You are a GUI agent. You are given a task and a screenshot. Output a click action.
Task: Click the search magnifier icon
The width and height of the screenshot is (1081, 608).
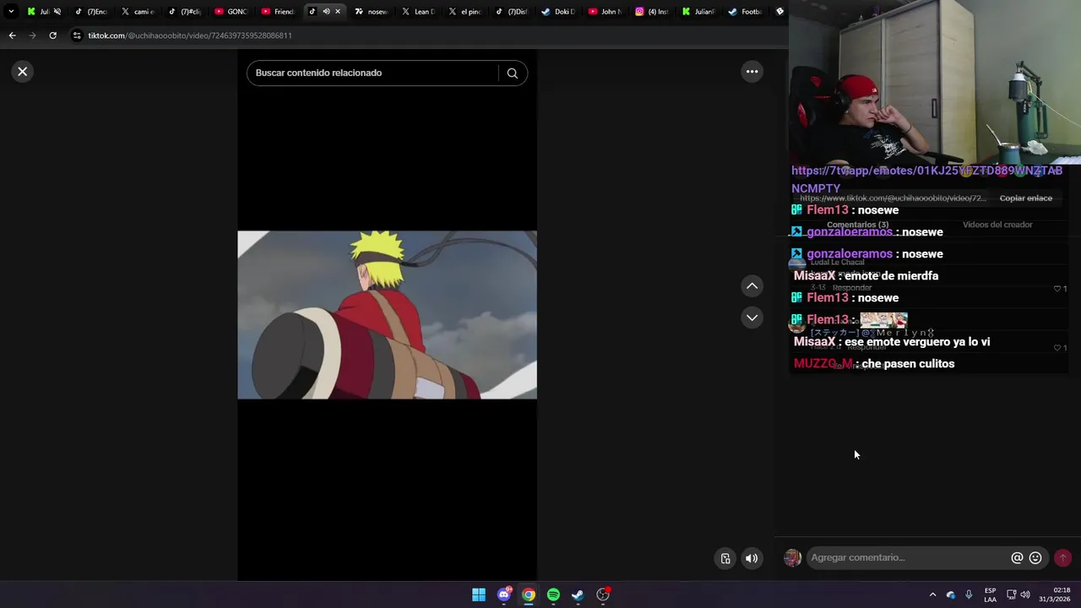tap(512, 73)
